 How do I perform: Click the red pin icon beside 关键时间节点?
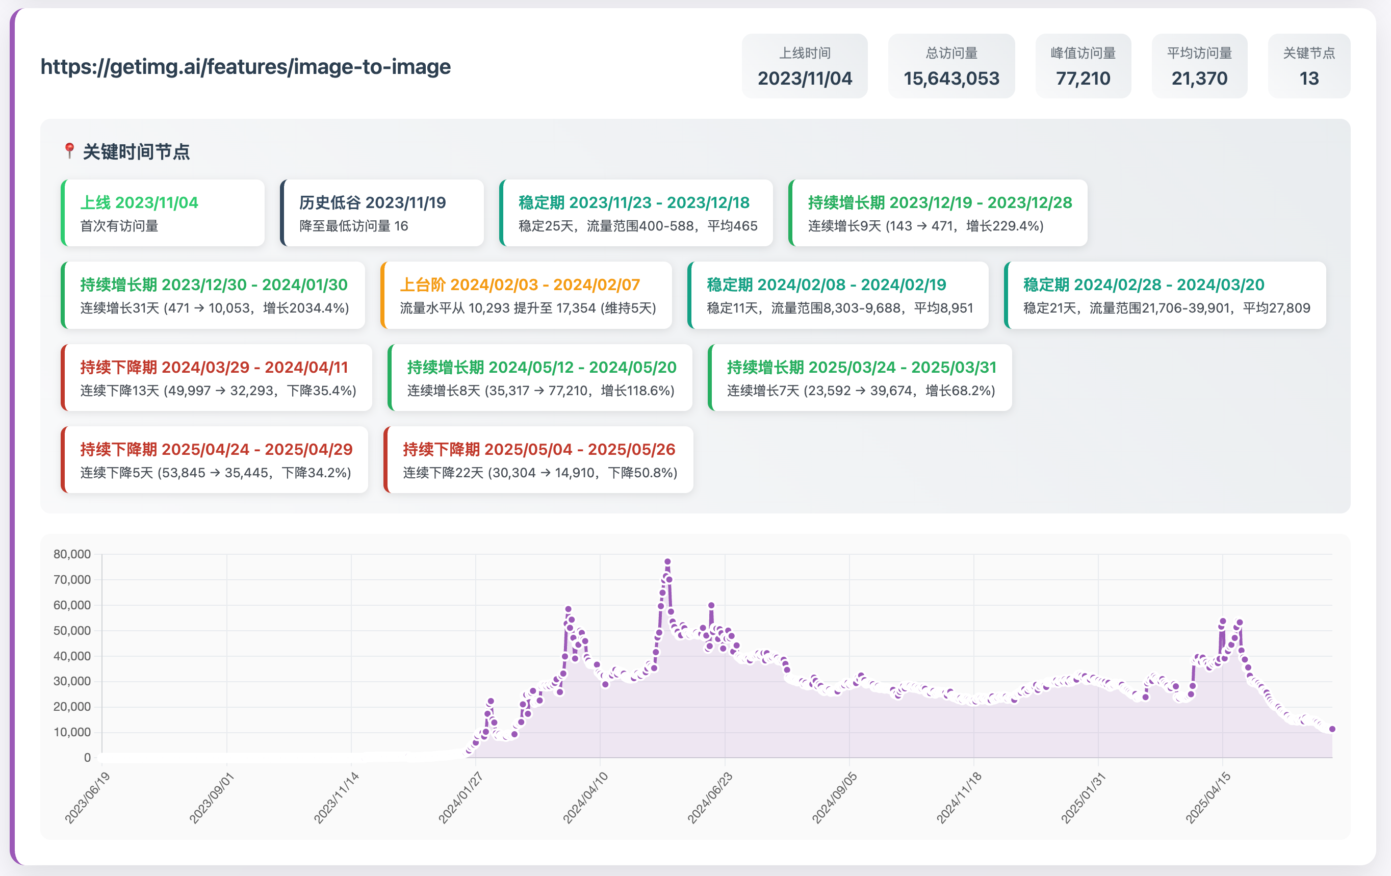(x=69, y=151)
